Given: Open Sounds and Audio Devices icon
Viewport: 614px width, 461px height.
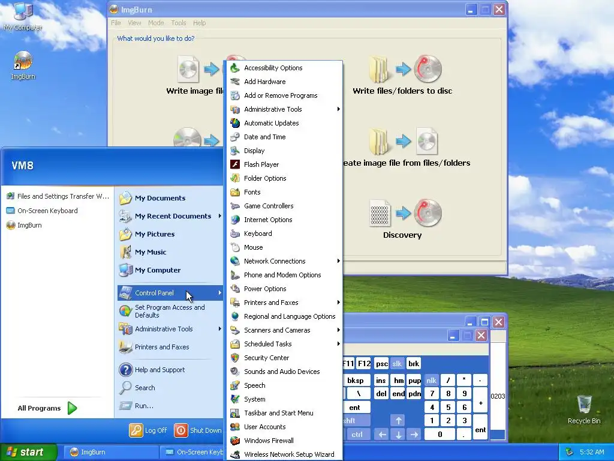Looking at the screenshot, I should [x=235, y=372].
